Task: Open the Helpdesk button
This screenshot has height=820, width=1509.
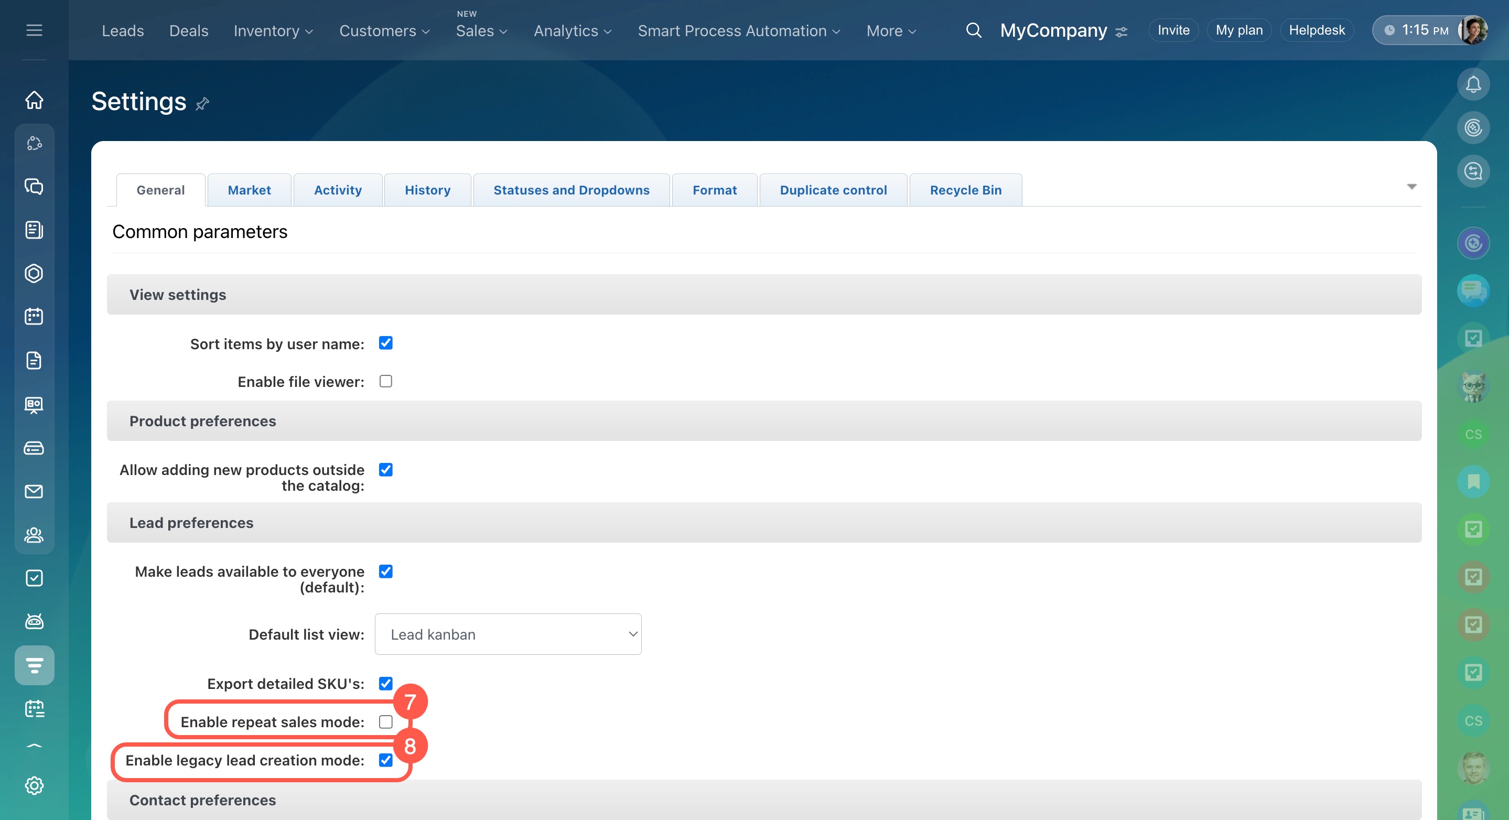Action: point(1316,30)
